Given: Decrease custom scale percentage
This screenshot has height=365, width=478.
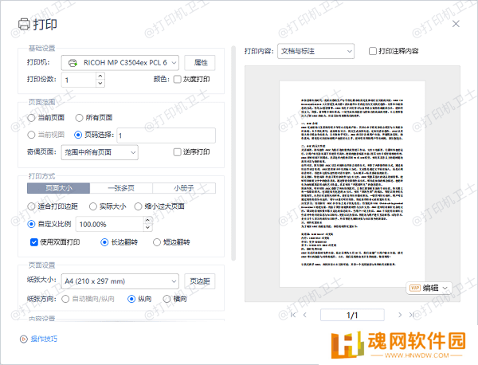Looking at the screenshot, I should pyautogui.click(x=148, y=227).
